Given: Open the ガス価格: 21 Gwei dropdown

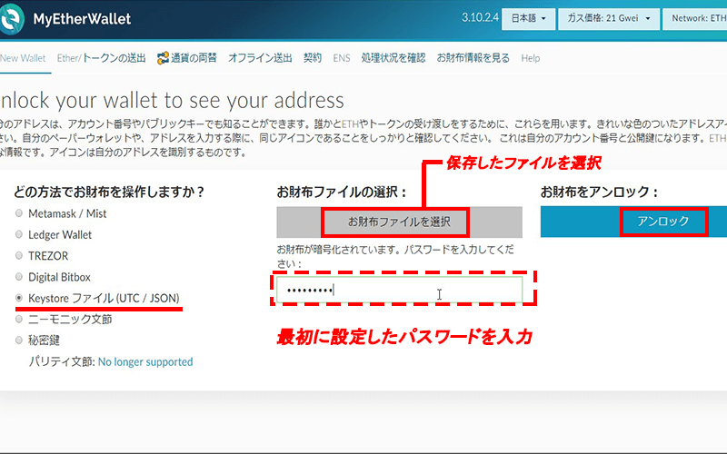Looking at the screenshot, I should point(608,18).
